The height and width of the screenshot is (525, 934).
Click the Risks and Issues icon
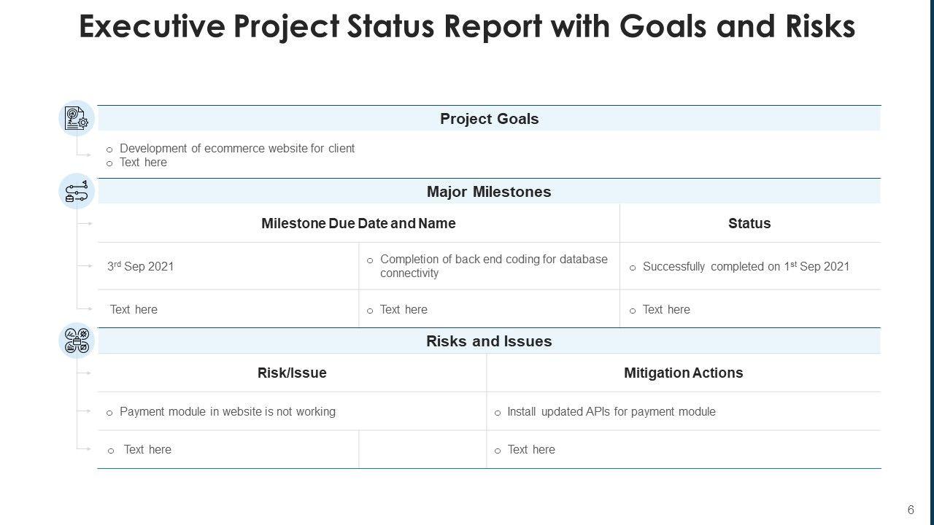77,341
